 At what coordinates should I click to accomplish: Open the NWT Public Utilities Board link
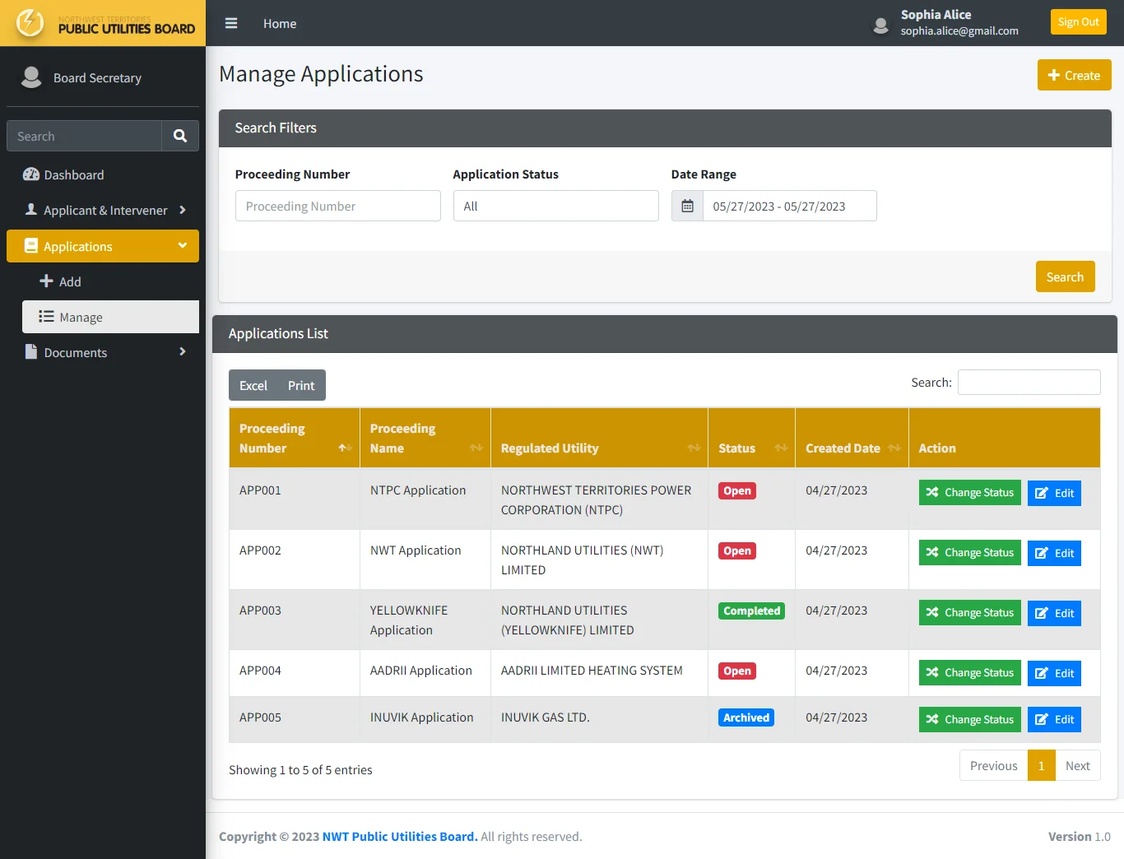click(399, 836)
